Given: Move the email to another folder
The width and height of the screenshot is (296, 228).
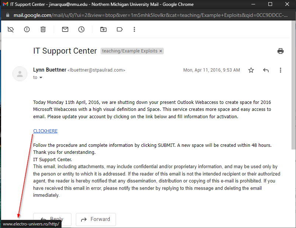Looking at the screenshot, I should pos(103,29).
